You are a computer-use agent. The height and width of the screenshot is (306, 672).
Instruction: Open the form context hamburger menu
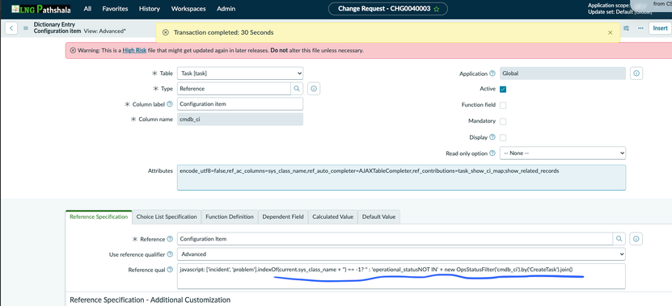pyautogui.click(x=26, y=28)
